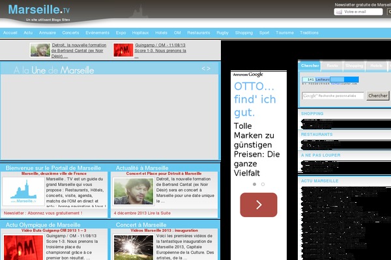
Task: Open the Annonces Google label
Action: (x=248, y=74)
